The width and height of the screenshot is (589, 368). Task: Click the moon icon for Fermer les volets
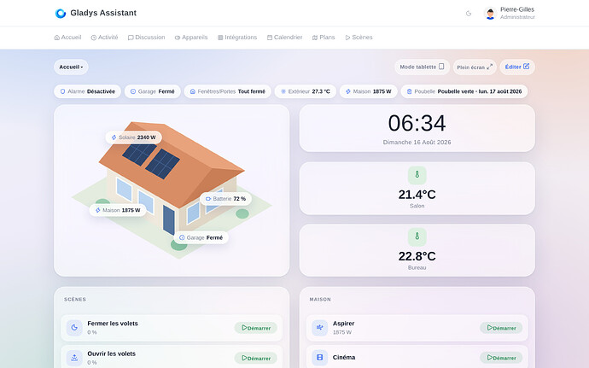(74, 327)
